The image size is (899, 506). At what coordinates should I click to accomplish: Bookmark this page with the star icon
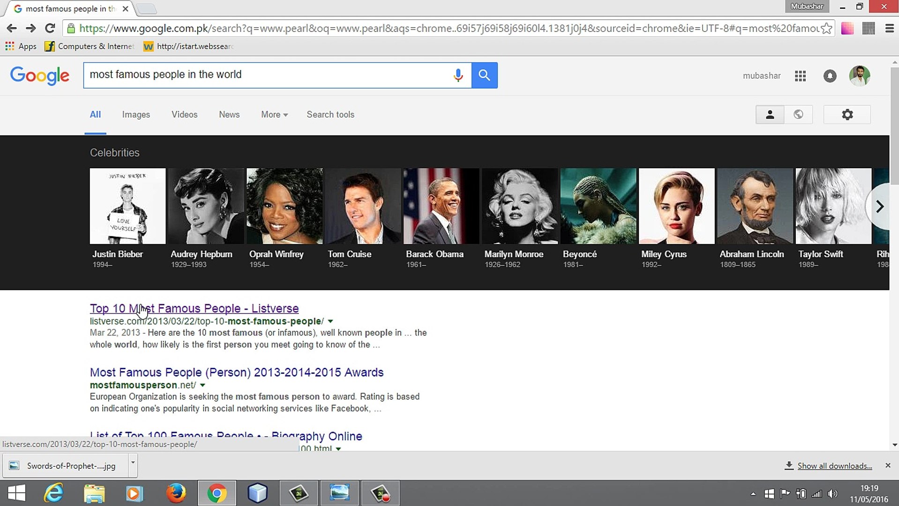click(827, 28)
